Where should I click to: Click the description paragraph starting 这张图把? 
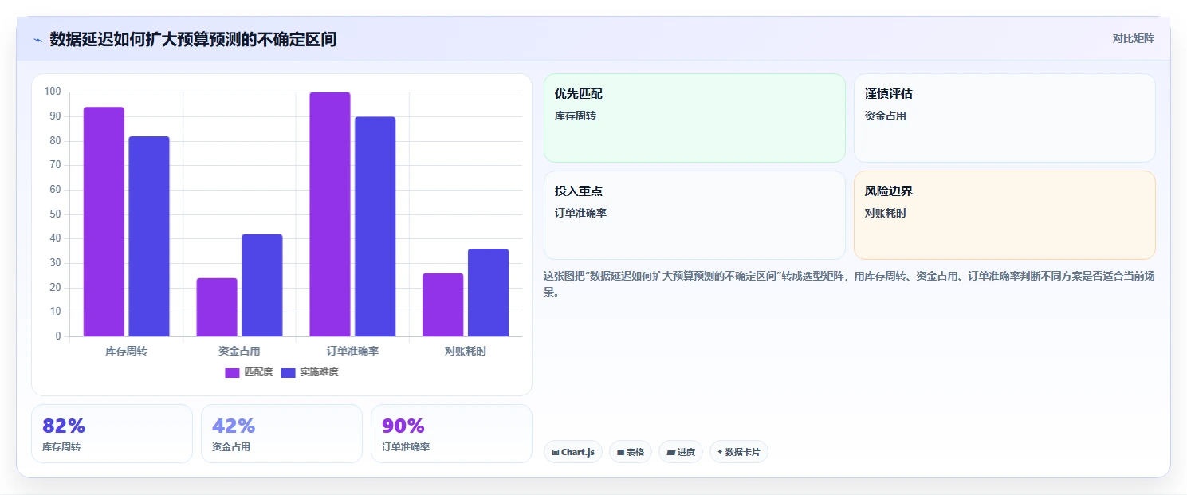[849, 284]
